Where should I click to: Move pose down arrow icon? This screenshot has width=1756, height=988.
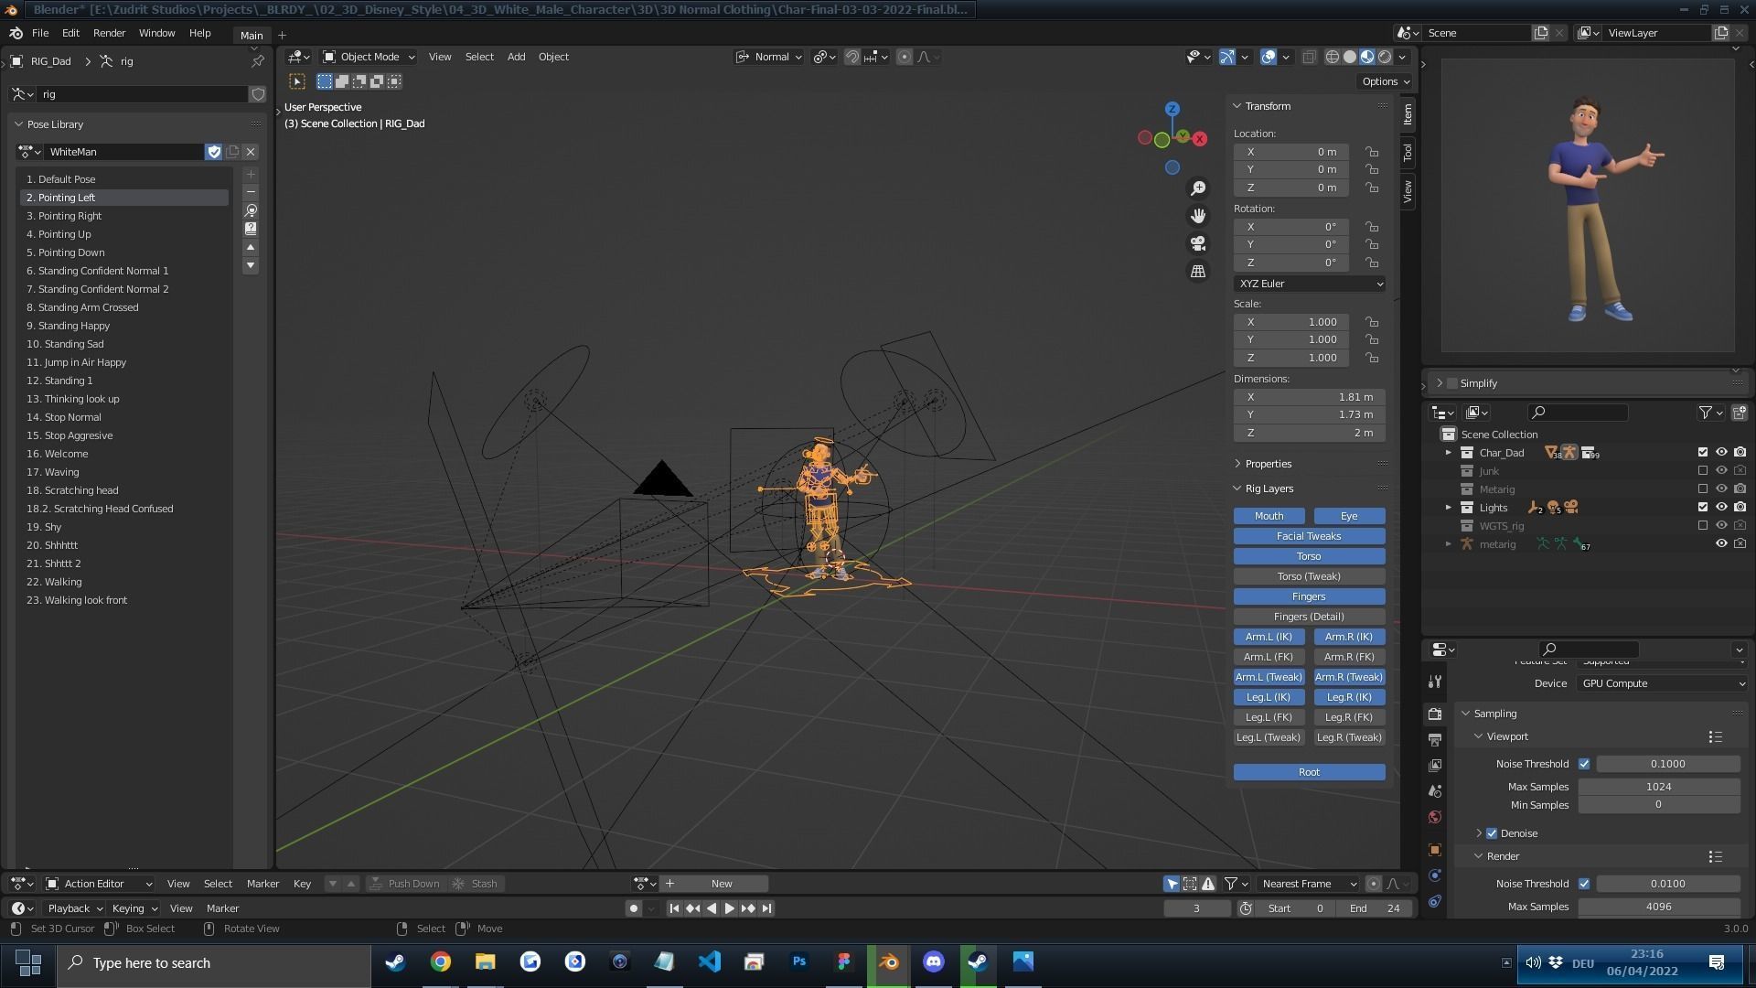(251, 265)
